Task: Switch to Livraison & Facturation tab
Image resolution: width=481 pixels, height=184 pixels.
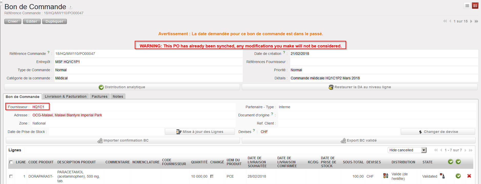Action: [66, 96]
